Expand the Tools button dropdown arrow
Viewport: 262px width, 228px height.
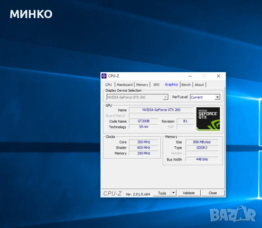click(x=174, y=193)
